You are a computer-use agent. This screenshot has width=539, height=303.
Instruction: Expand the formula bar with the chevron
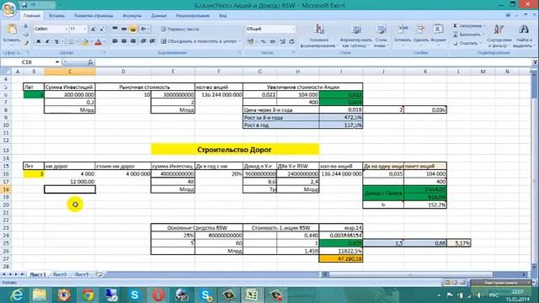point(535,62)
